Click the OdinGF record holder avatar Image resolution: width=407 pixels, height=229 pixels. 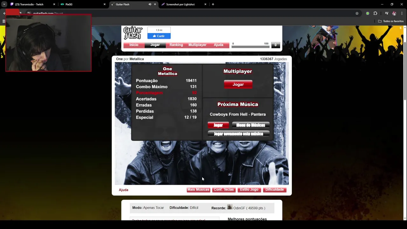230,207
